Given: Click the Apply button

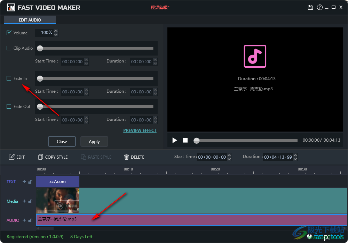Looking at the screenshot, I should [x=94, y=141].
